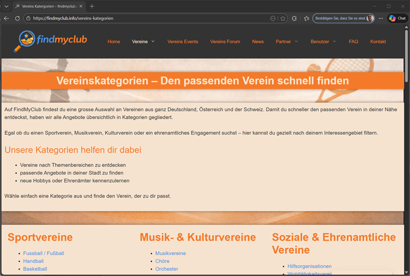Expand the Partner dropdown arrow
This screenshot has width=410, height=276.
pos(296,41)
